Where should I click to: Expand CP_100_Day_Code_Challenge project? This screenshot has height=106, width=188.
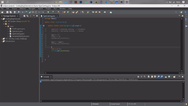(x=1, y=39)
